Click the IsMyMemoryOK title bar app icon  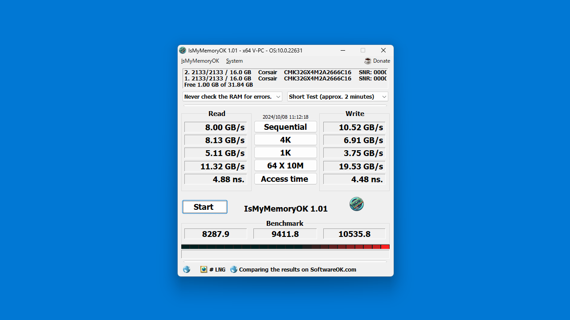click(x=183, y=51)
